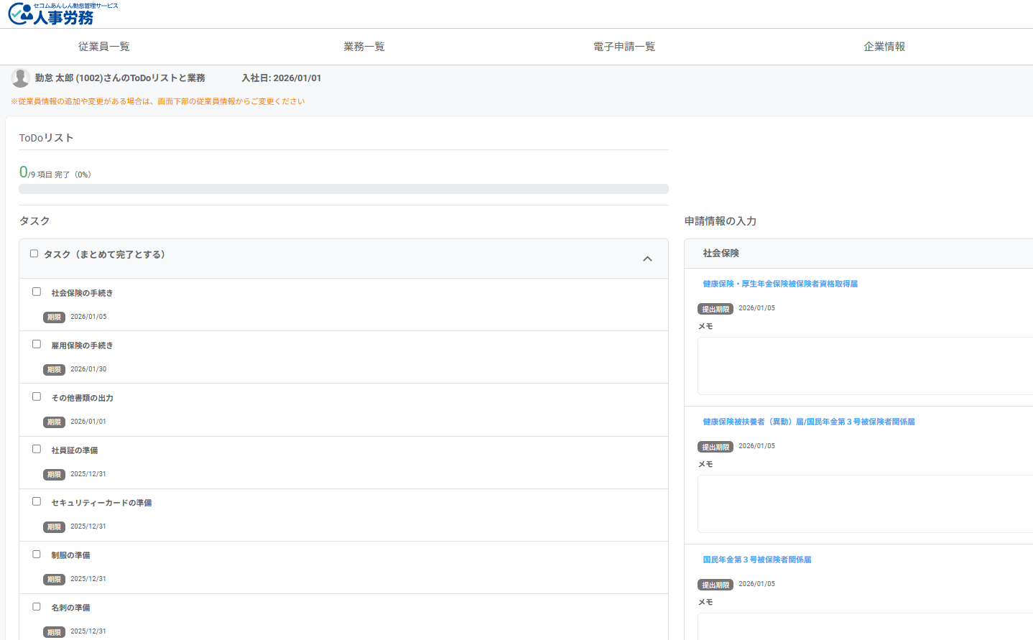Tick the その他書類の出力 checkbox
Image resolution: width=1033 pixels, height=640 pixels.
pos(37,396)
